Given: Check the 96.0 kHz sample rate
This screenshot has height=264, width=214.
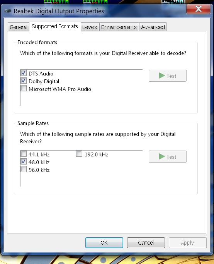Looking at the screenshot, I should point(24,170).
